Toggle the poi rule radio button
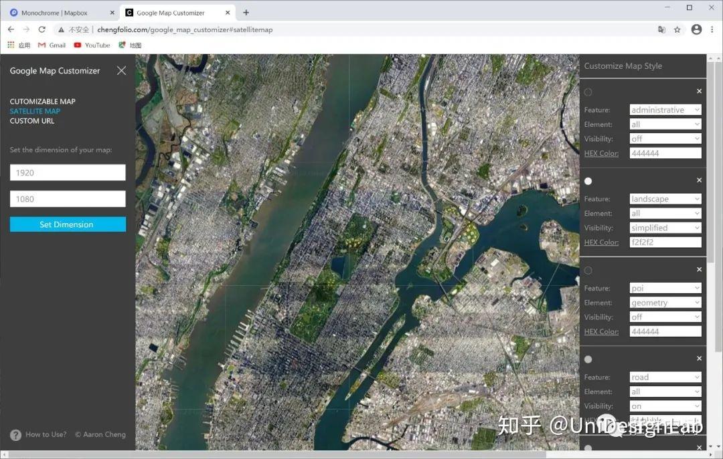 coord(588,270)
